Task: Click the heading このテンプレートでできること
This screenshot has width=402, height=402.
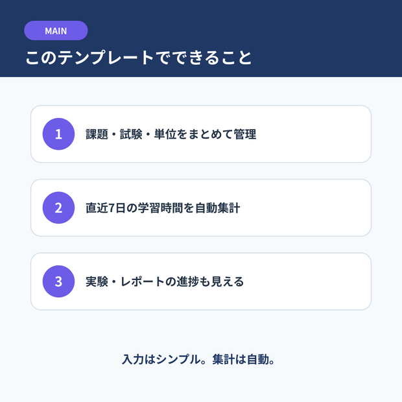Action: point(139,58)
